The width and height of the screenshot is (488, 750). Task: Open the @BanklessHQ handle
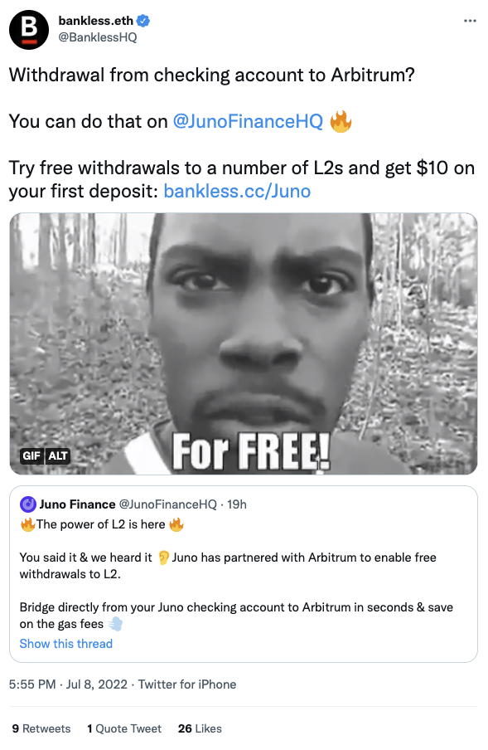coord(98,37)
